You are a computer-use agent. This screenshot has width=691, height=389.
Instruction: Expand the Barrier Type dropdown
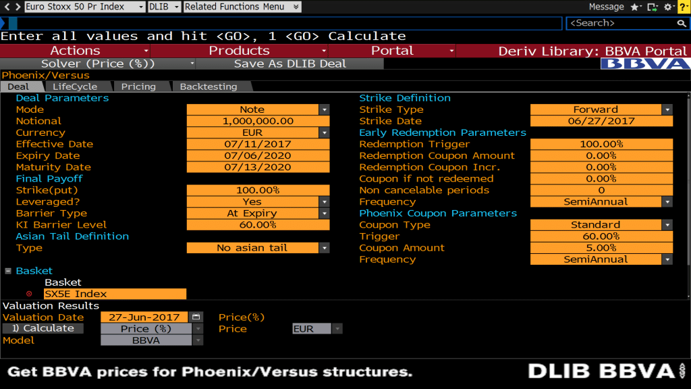(325, 213)
